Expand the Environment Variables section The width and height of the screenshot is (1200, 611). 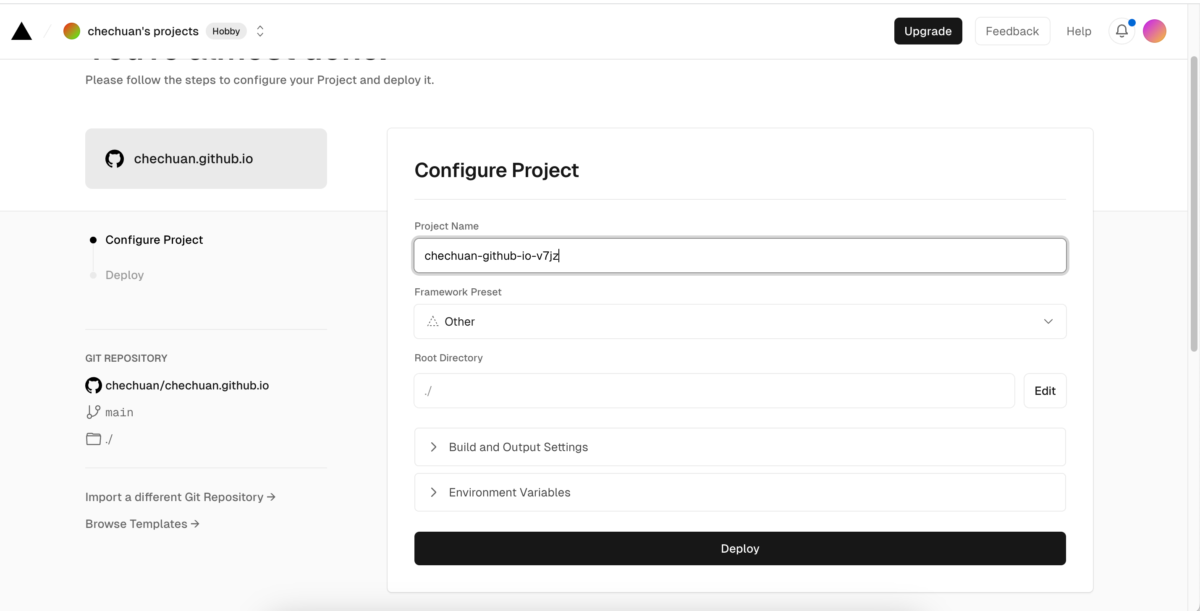pos(740,492)
